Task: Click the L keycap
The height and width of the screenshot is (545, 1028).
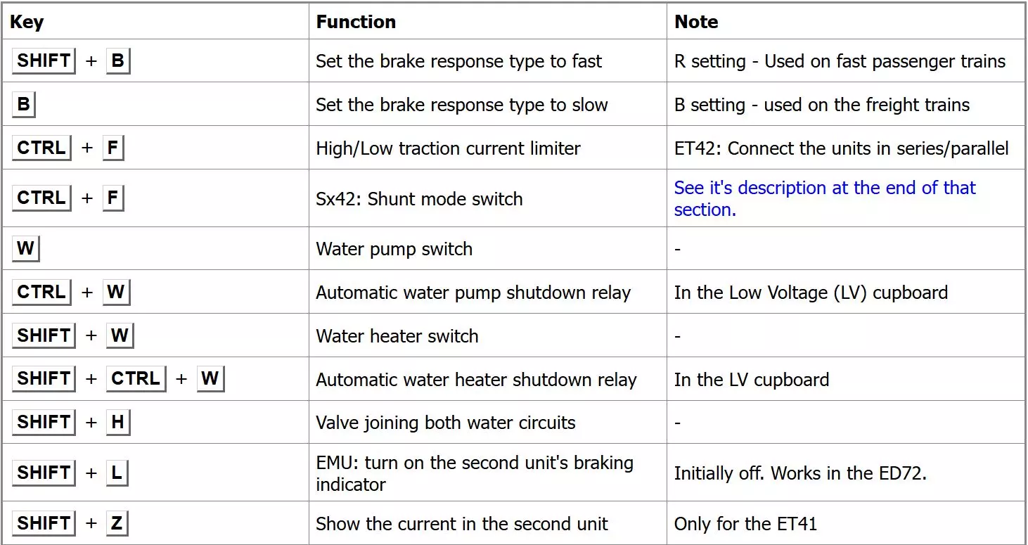Action: pos(117,473)
